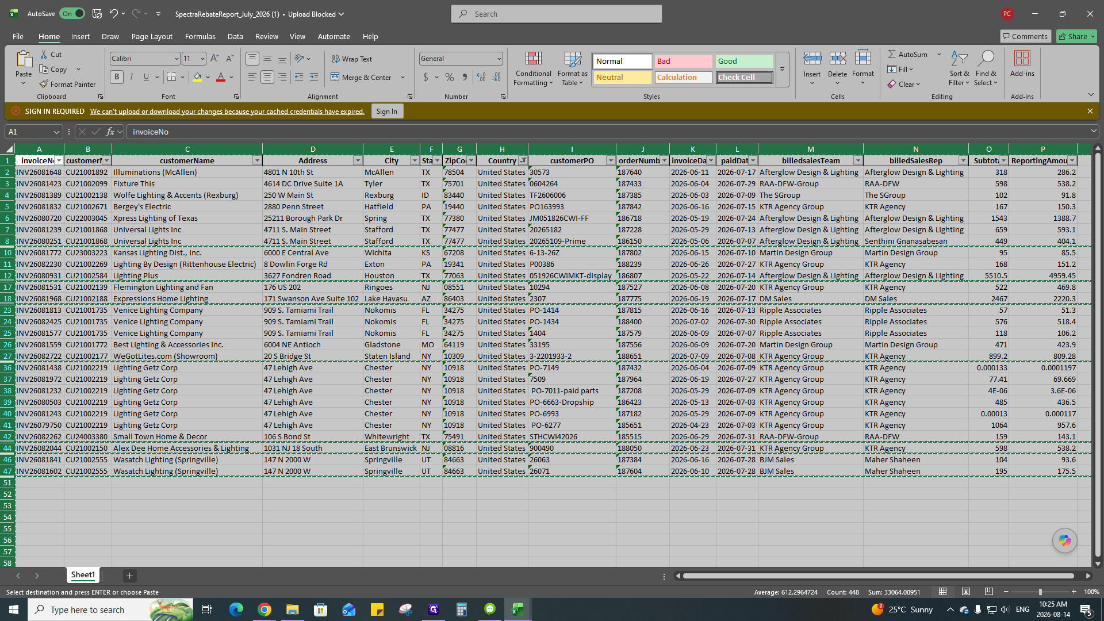Click the Delete cells icon
This screenshot has height=621, width=1104.
pyautogui.click(x=837, y=58)
